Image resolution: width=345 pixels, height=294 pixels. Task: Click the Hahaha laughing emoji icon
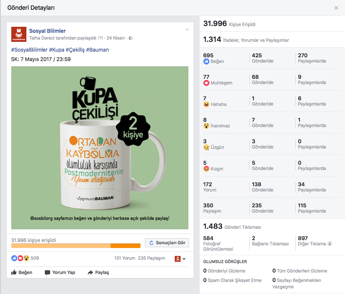click(x=206, y=104)
